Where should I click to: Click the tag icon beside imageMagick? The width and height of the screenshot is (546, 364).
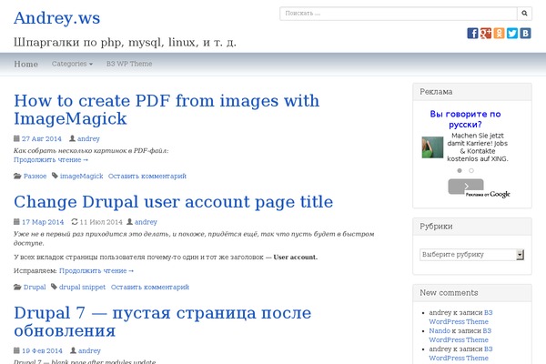[x=55, y=176]
